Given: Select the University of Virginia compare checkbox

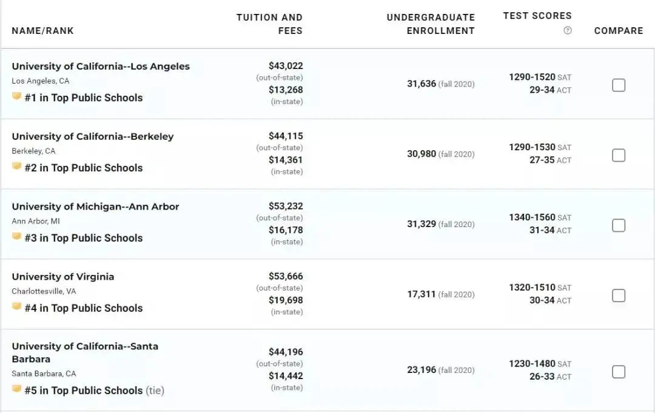Looking at the screenshot, I should [619, 296].
